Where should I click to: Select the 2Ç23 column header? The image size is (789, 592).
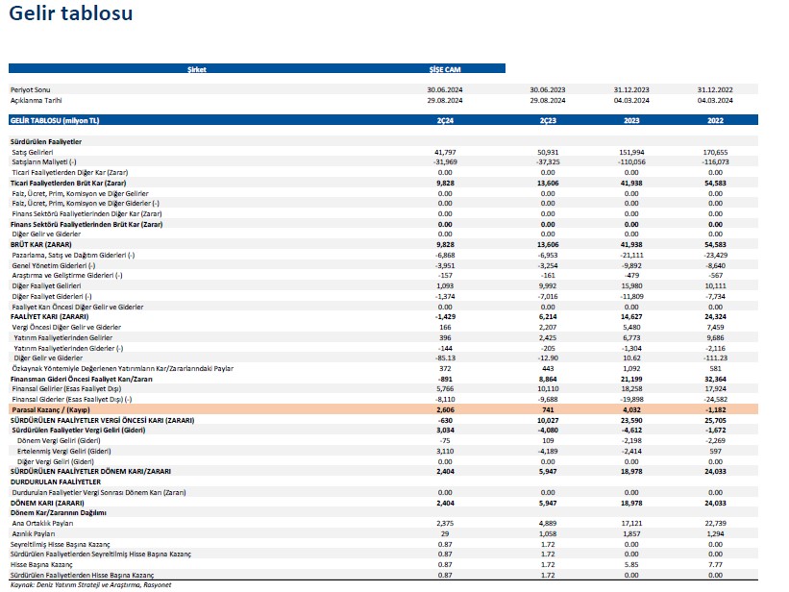tap(547, 120)
